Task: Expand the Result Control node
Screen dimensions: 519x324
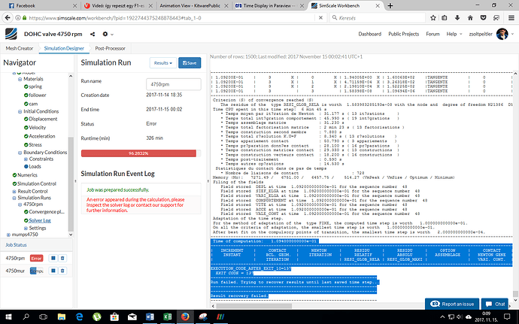Action: (14, 192)
